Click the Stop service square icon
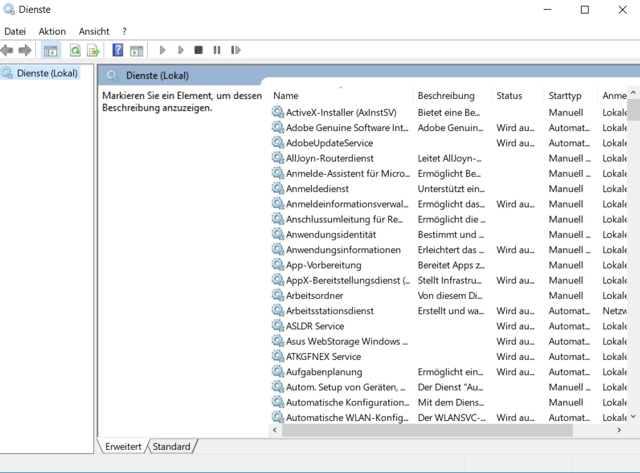640x473 pixels. pos(199,50)
